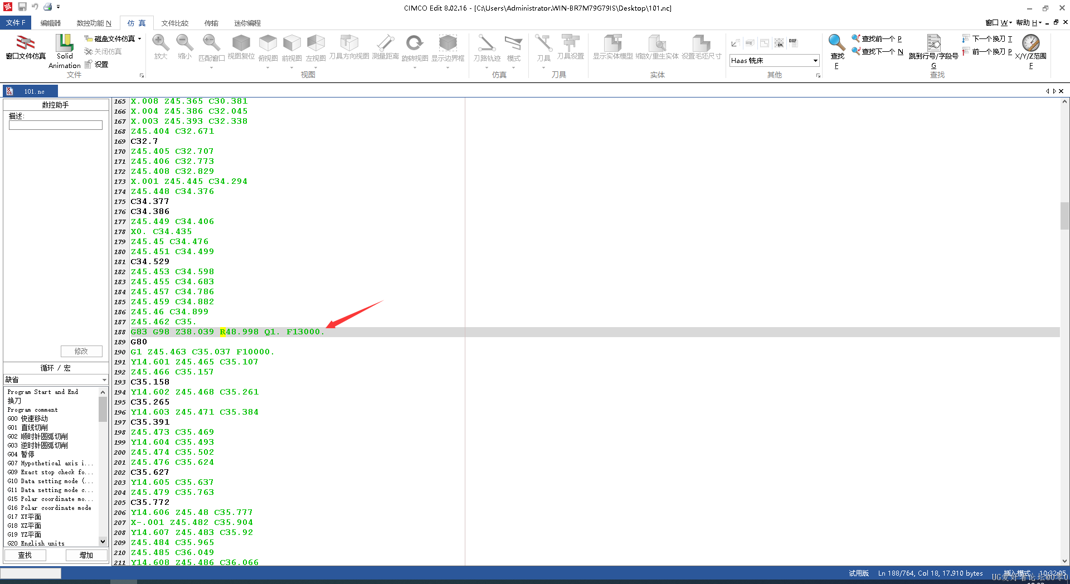
Task: Switch to the 数控功能 N ribbon tab
Action: tap(94, 23)
